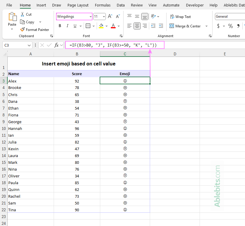Apply the yellow fill color swatch

(x=101, y=26)
